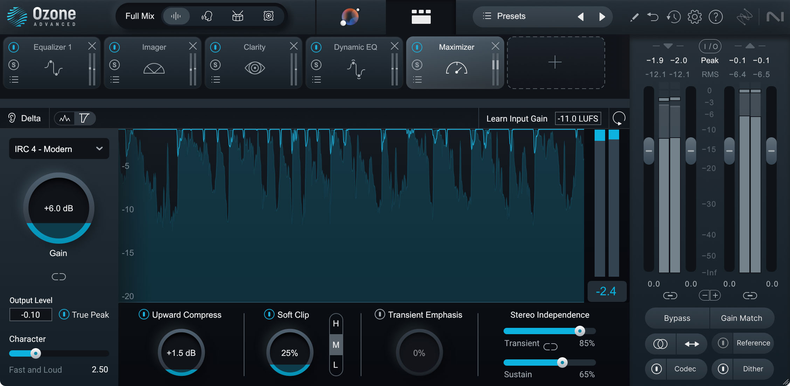Open the Ozone help menu
Image resolution: width=790 pixels, height=386 pixels.
tap(716, 16)
